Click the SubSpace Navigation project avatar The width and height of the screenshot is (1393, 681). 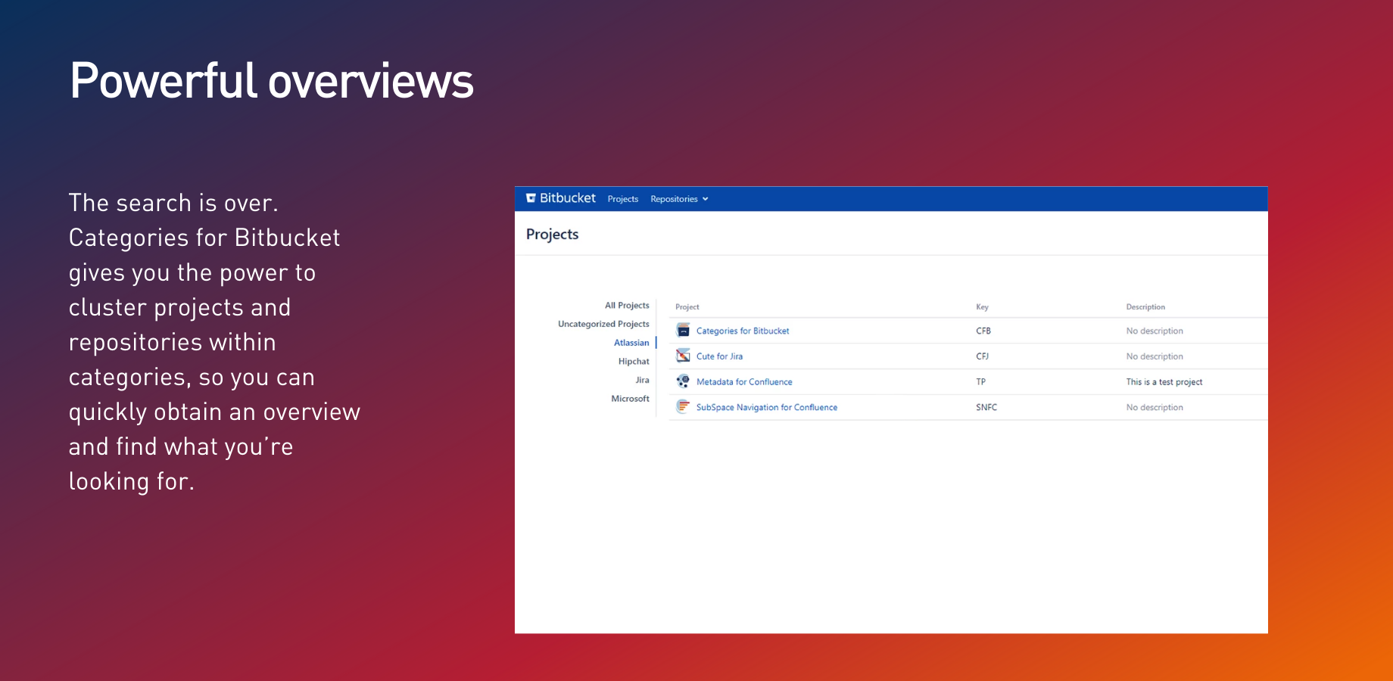click(683, 407)
